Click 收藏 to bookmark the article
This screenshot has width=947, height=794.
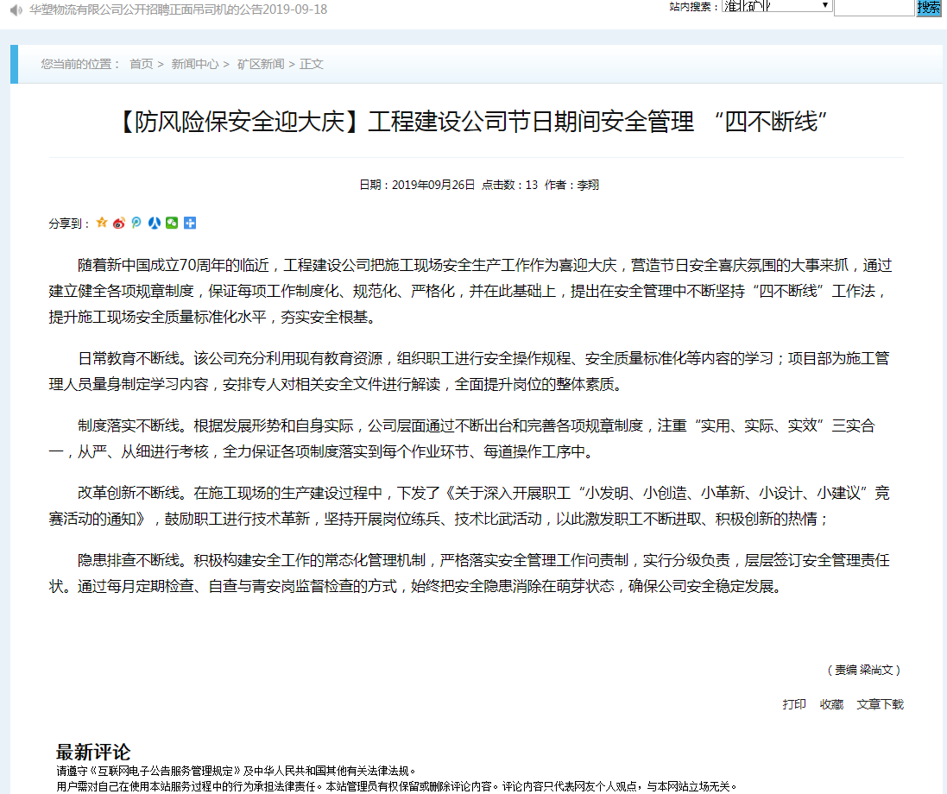831,704
